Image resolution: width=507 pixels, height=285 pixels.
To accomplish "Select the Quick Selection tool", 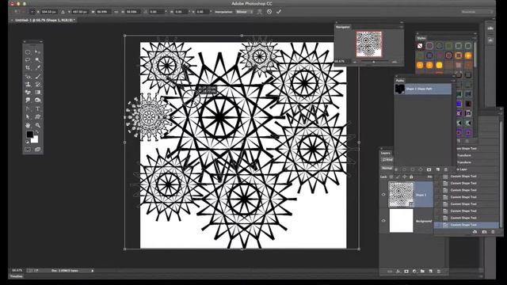I will click(x=37, y=60).
